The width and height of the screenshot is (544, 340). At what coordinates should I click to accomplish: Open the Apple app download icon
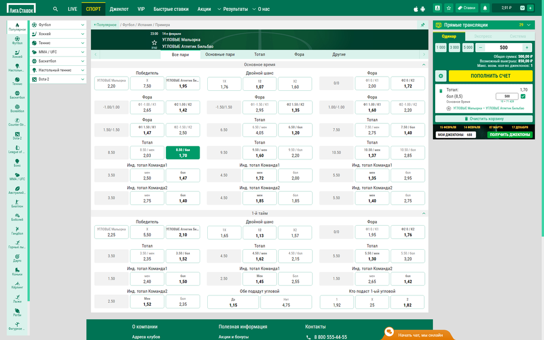pyautogui.click(x=416, y=9)
